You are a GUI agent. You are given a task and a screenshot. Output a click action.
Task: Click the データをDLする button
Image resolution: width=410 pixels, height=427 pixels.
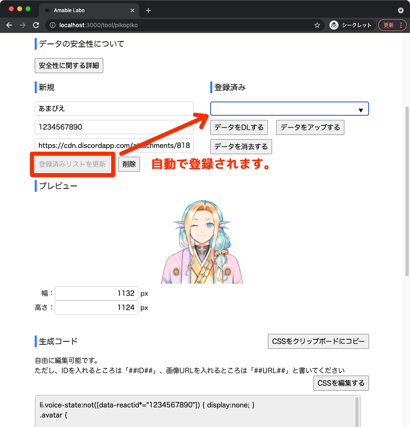click(239, 127)
